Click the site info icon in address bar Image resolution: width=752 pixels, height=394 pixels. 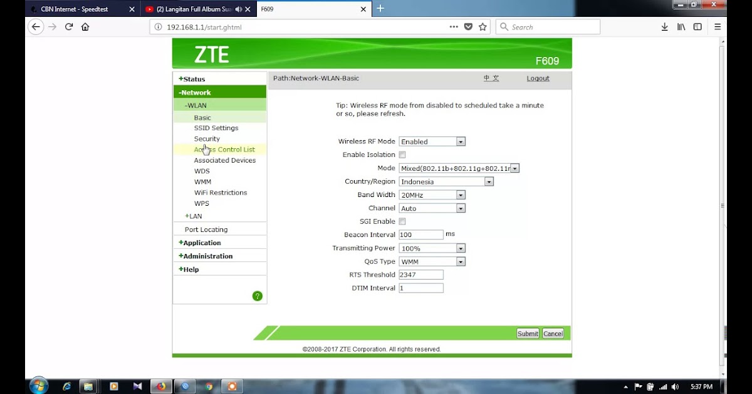coord(159,28)
